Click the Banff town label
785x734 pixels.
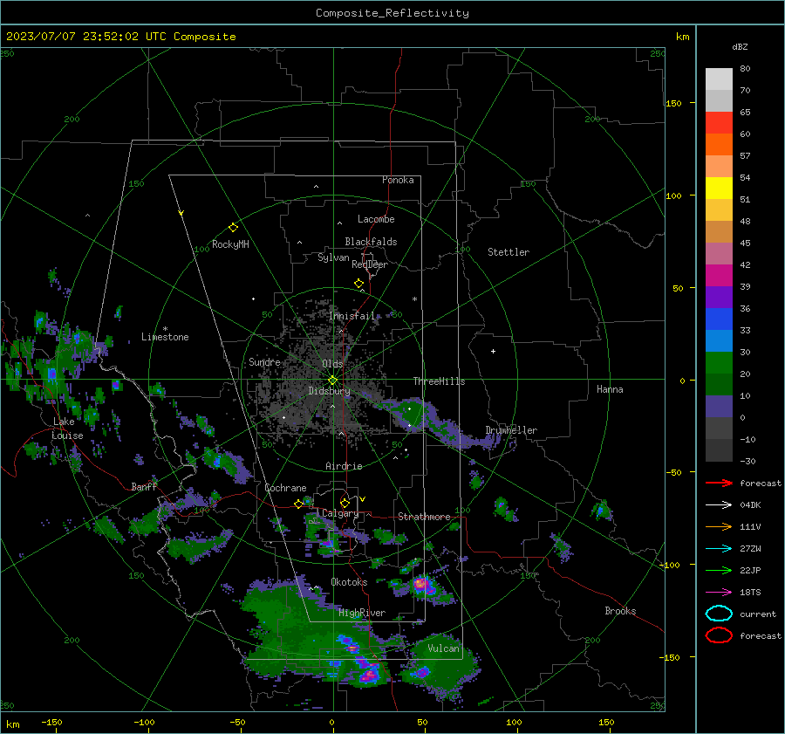[x=144, y=486]
